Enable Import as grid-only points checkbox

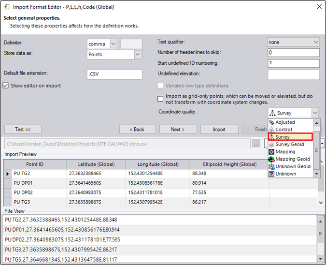click(160, 99)
